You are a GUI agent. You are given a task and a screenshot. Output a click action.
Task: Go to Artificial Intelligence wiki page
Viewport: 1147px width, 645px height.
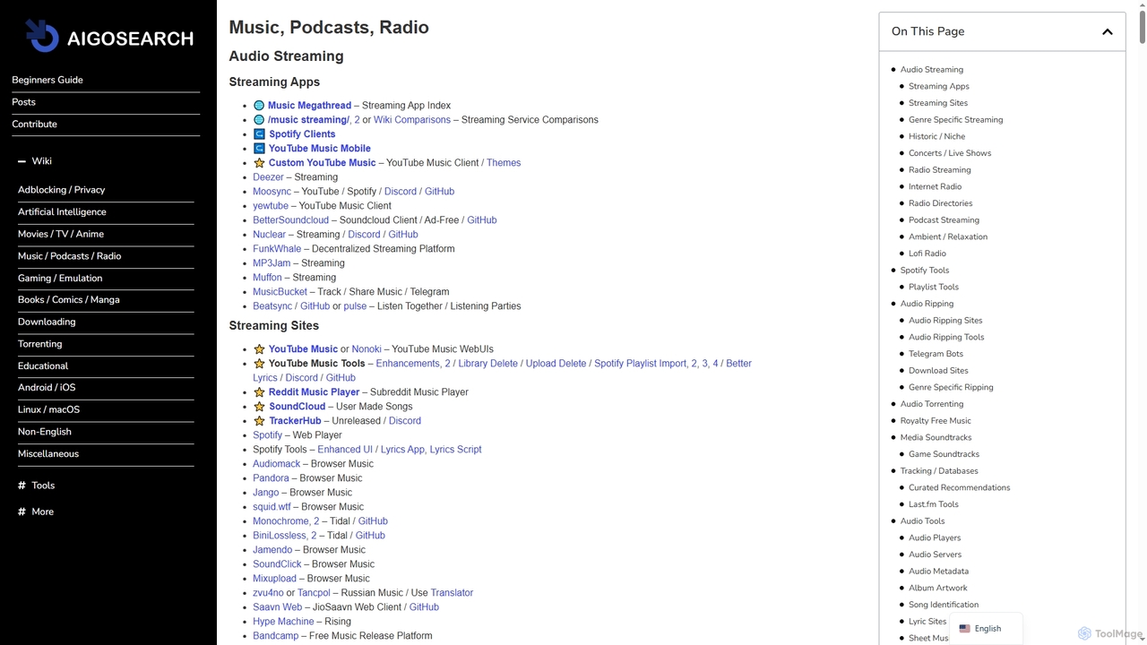click(x=62, y=212)
